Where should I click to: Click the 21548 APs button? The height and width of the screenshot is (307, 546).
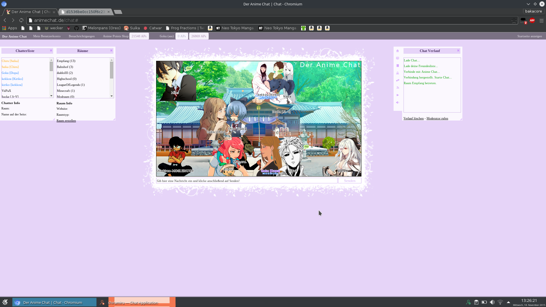(x=139, y=36)
